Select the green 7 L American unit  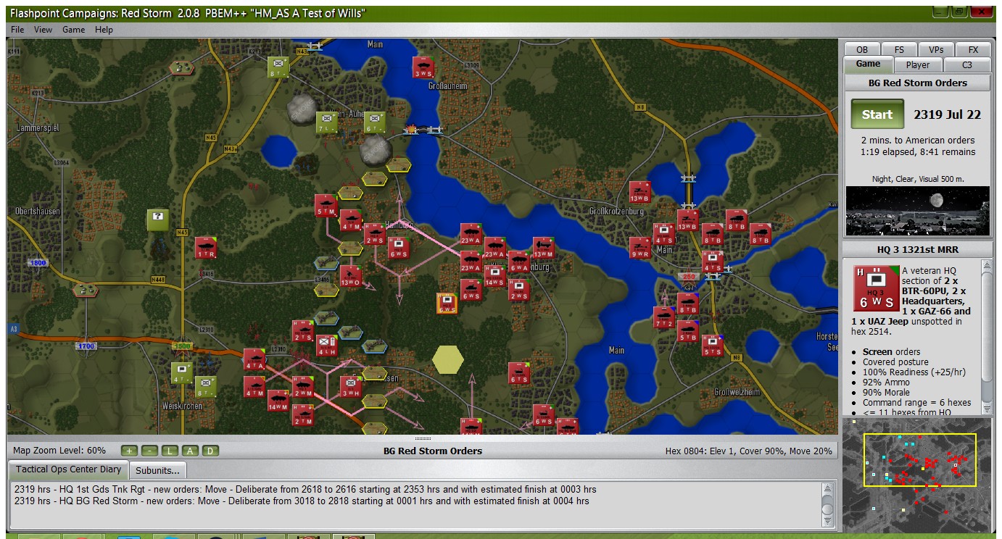pos(327,122)
